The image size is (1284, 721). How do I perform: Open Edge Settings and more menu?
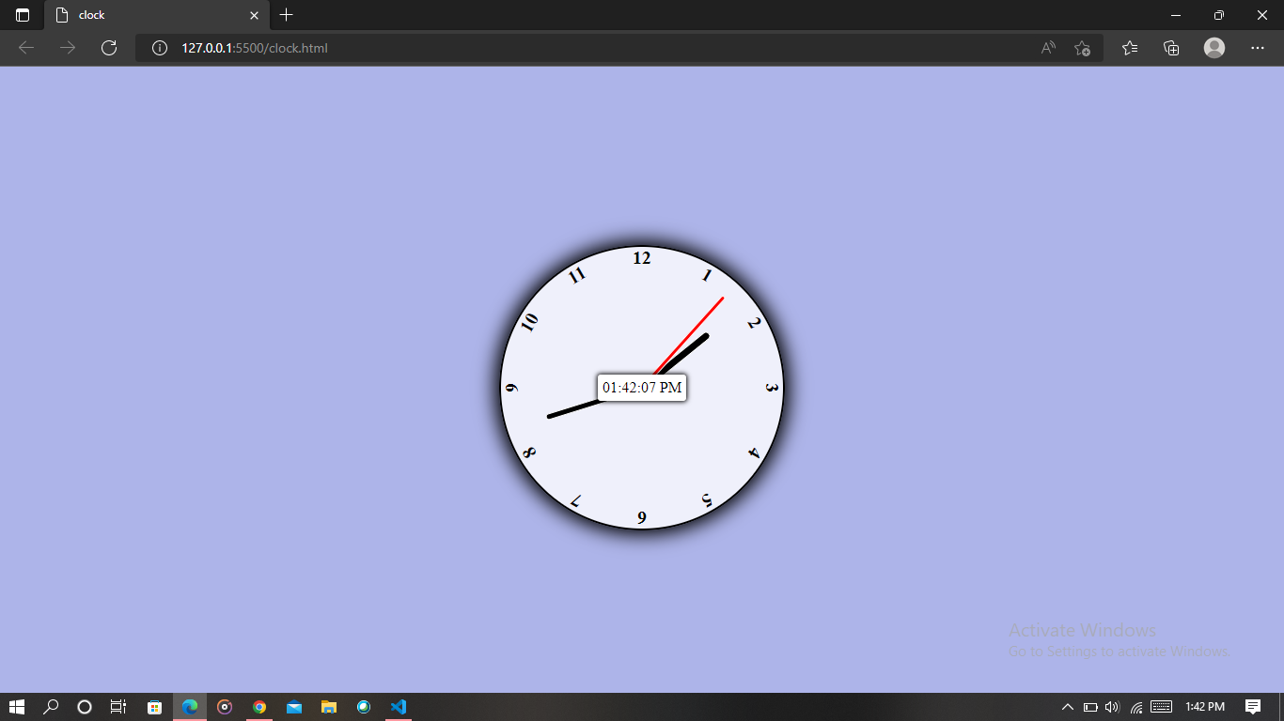(1258, 48)
